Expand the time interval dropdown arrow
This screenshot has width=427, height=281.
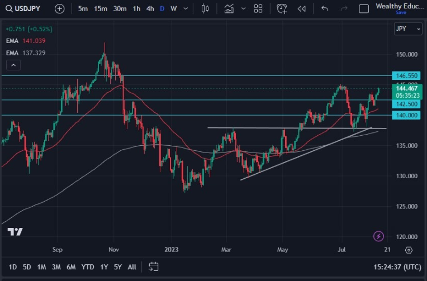(187, 8)
